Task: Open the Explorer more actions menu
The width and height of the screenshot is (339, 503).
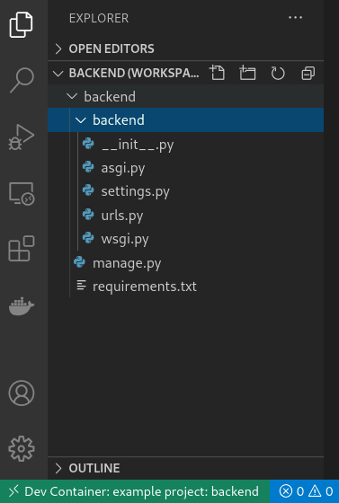Action: (295, 18)
